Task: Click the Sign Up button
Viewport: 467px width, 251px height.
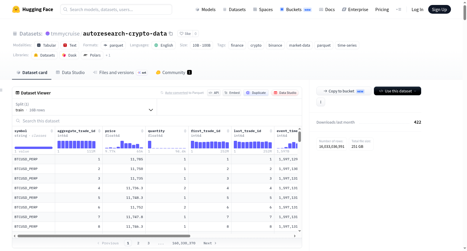Action: point(439,9)
